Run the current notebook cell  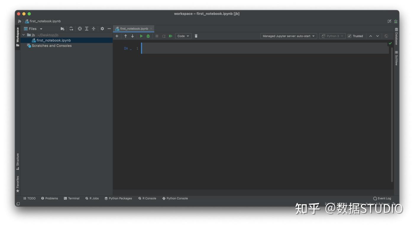pyautogui.click(x=141, y=36)
